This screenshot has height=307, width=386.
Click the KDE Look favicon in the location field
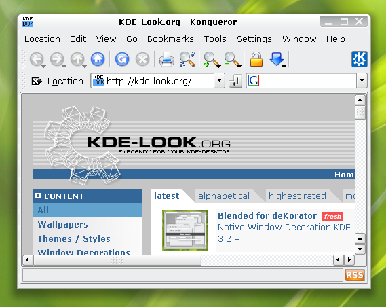(x=98, y=80)
